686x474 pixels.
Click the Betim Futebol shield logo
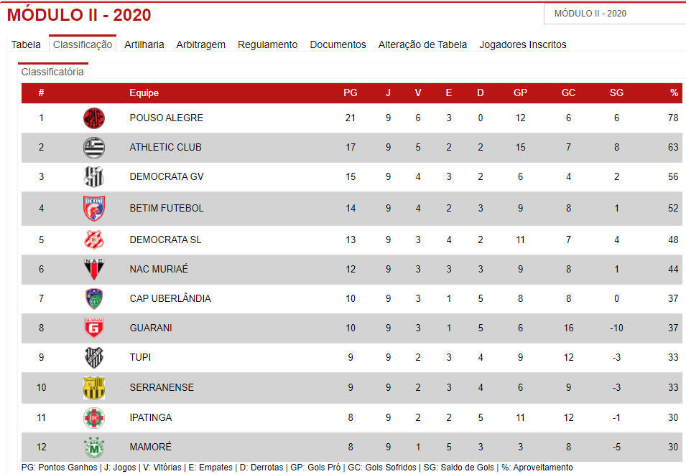[x=94, y=209]
